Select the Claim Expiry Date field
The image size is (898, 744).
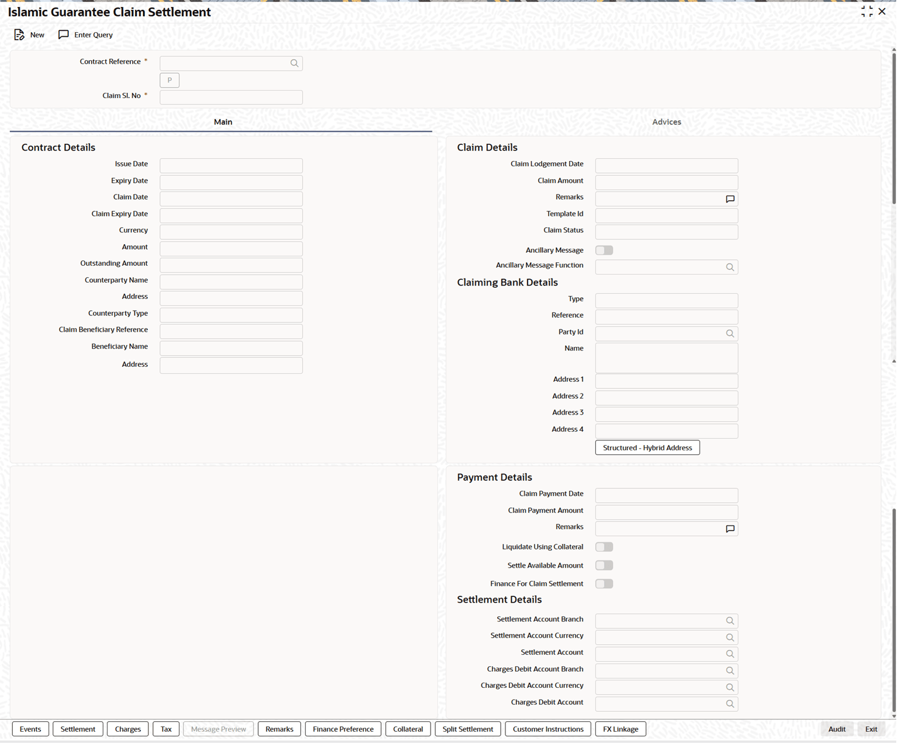231,215
